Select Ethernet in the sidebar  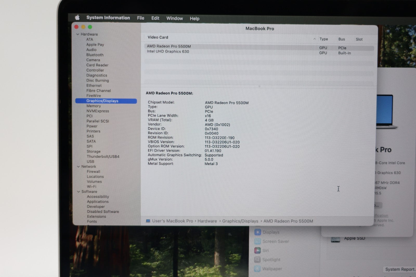(x=94, y=85)
